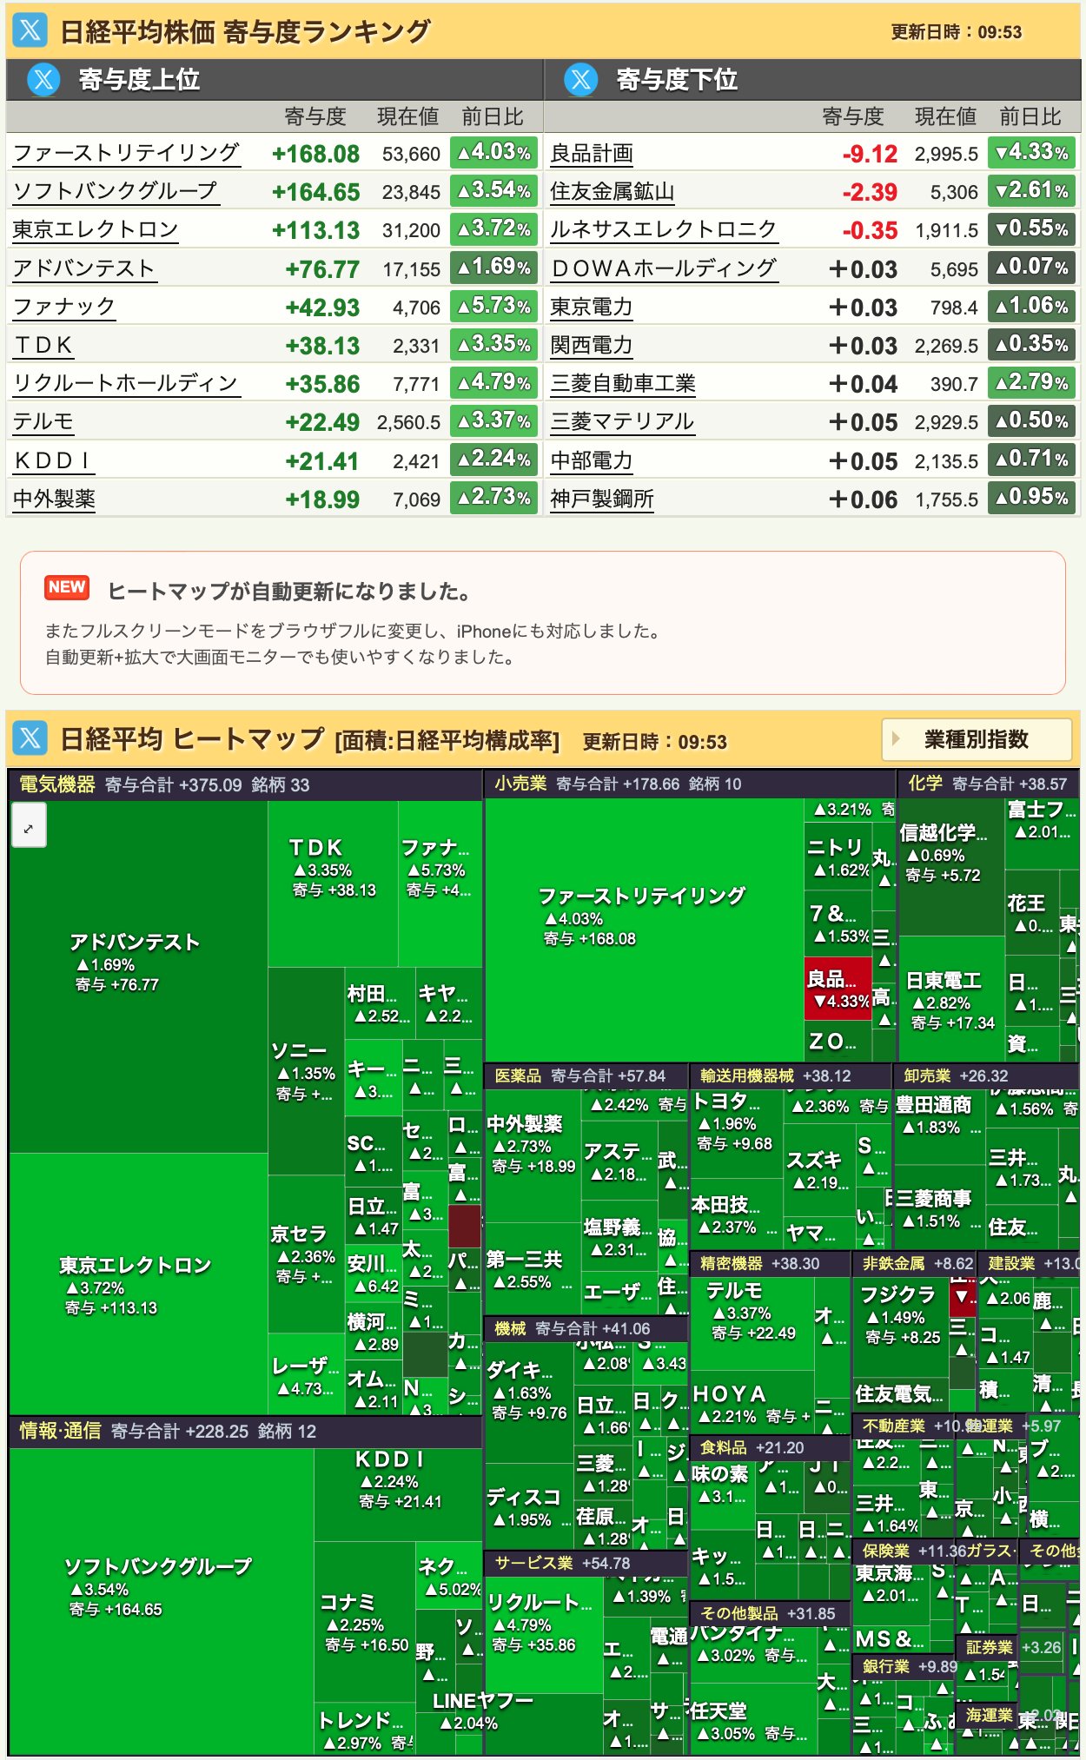Open 中外製薬 ranking link
This screenshot has width=1086, height=1760.
(x=54, y=499)
